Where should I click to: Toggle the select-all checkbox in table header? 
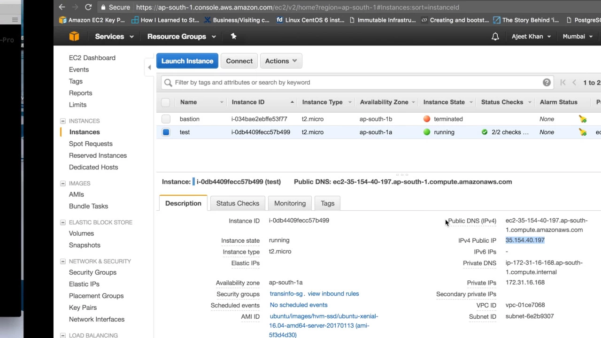pos(165,102)
